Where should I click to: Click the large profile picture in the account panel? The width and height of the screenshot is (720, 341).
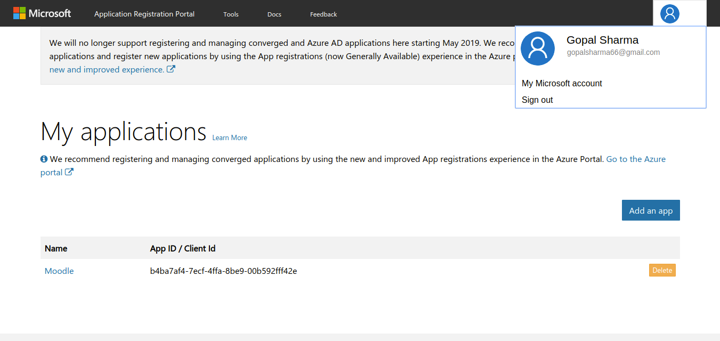click(x=538, y=48)
